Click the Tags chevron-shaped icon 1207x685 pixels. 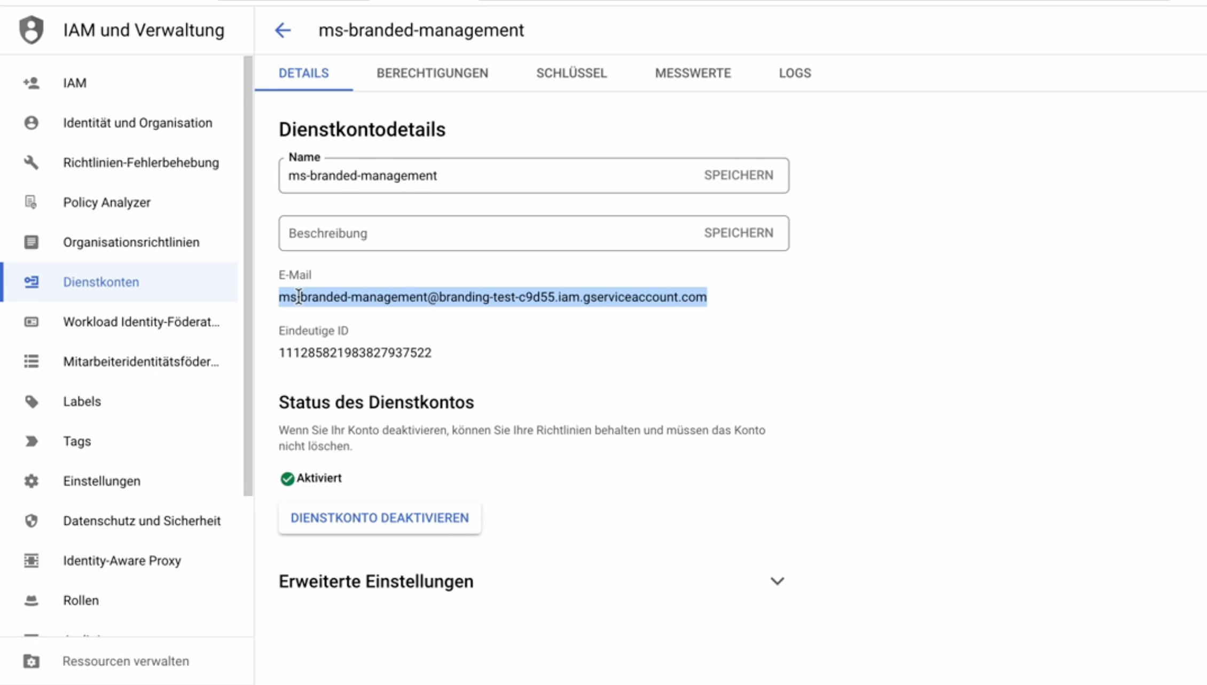point(31,441)
